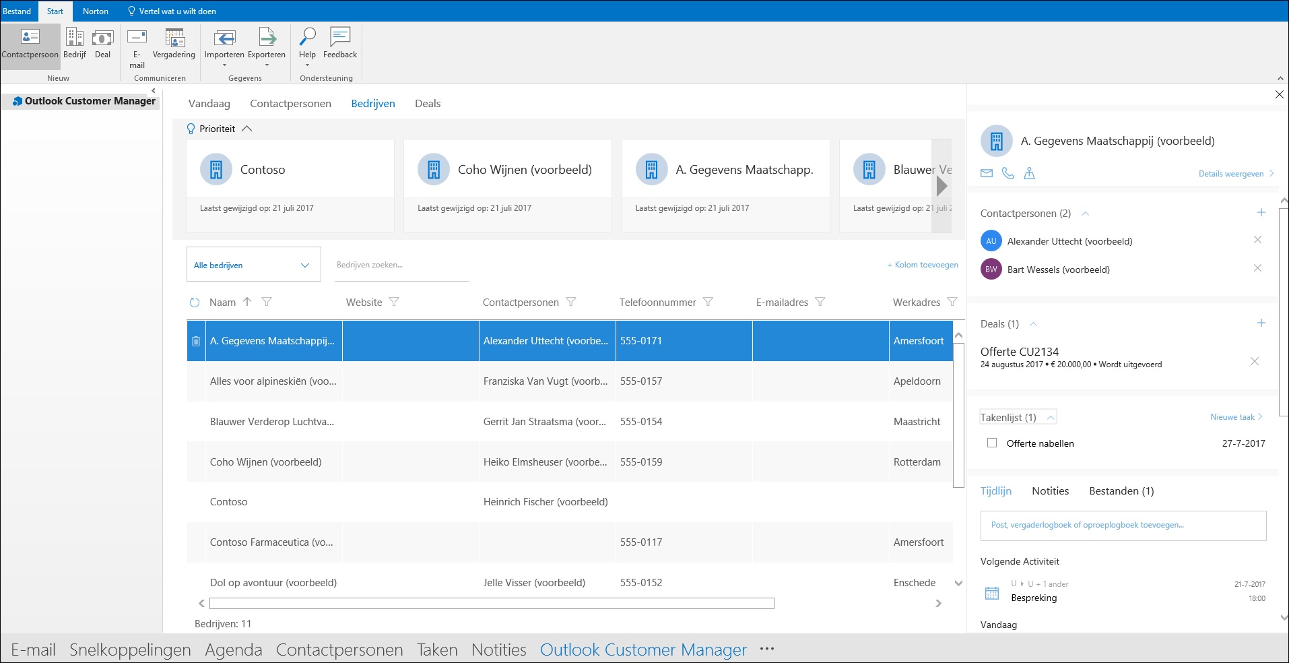Screen dimensions: 1289x663
Task: Add a new deal with plus icon
Action: 1261,323
